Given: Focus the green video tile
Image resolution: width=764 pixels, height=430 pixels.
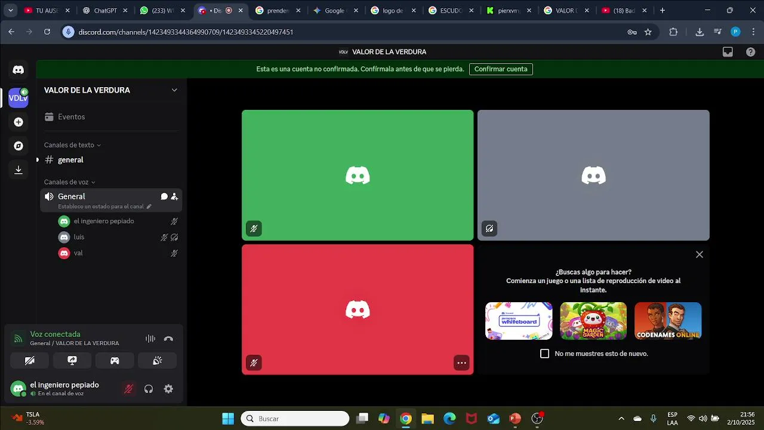Looking at the screenshot, I should 358,175.
